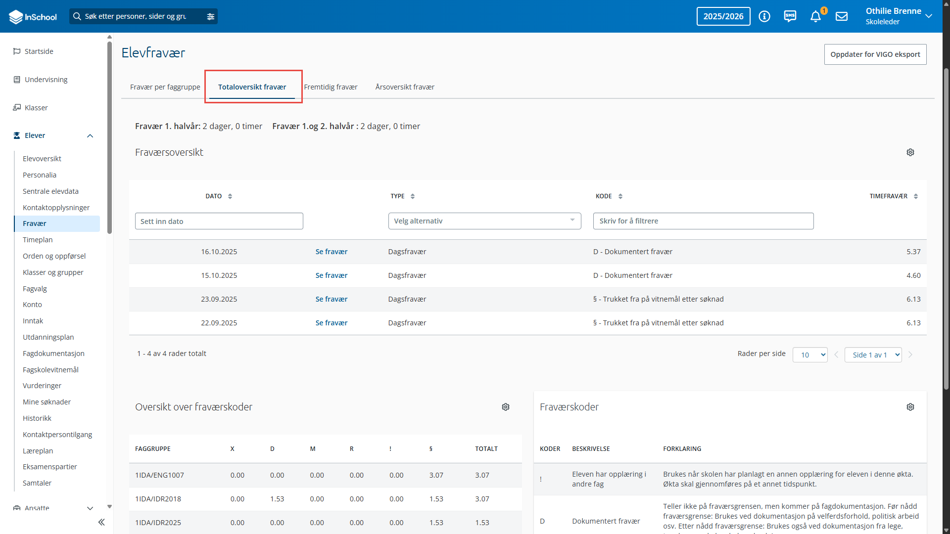Click the information icon in header

click(764, 16)
